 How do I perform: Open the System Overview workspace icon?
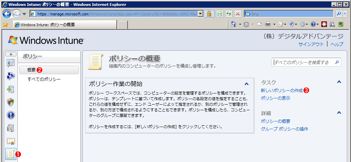point(11,63)
